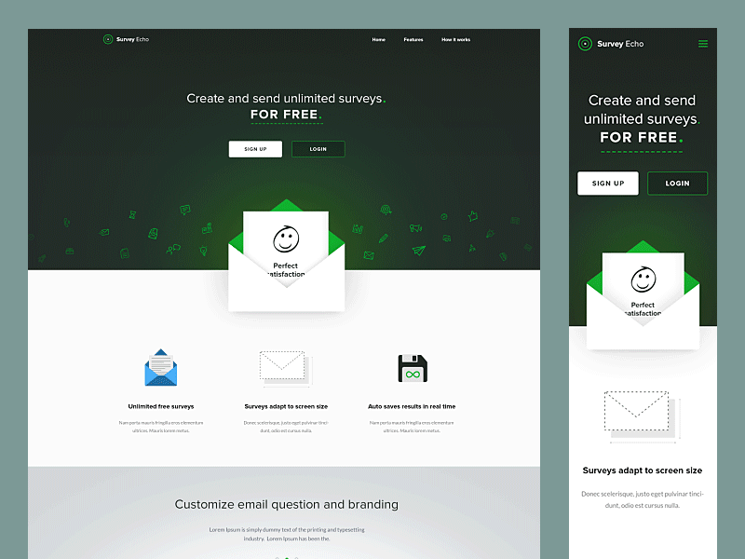
Task: Click the pencil icon in hero background
Action: coord(384,239)
